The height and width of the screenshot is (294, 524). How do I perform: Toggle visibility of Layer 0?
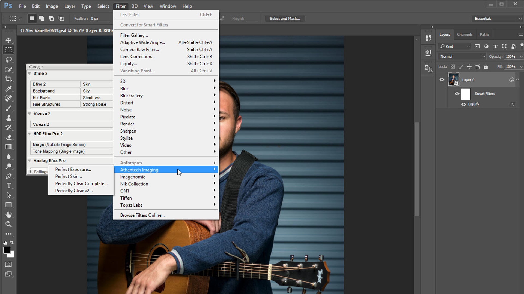click(x=442, y=80)
